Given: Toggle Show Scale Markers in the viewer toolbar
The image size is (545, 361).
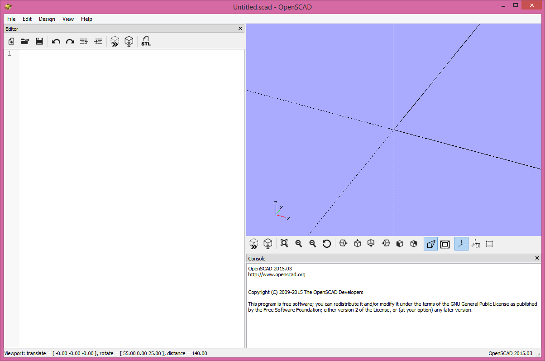Looking at the screenshot, I should (476, 244).
